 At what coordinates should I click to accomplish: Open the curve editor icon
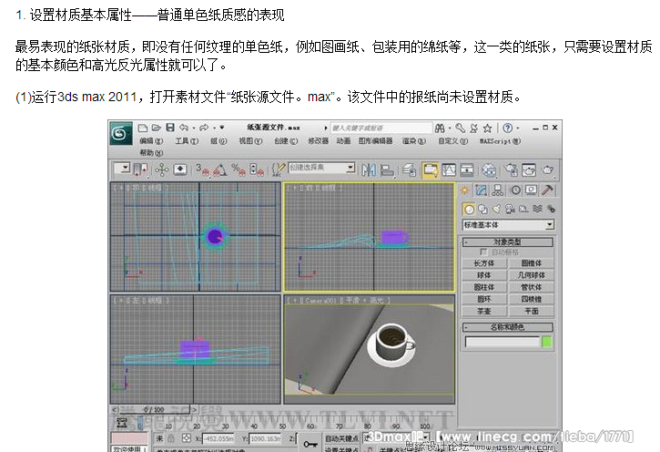pyautogui.click(x=448, y=169)
